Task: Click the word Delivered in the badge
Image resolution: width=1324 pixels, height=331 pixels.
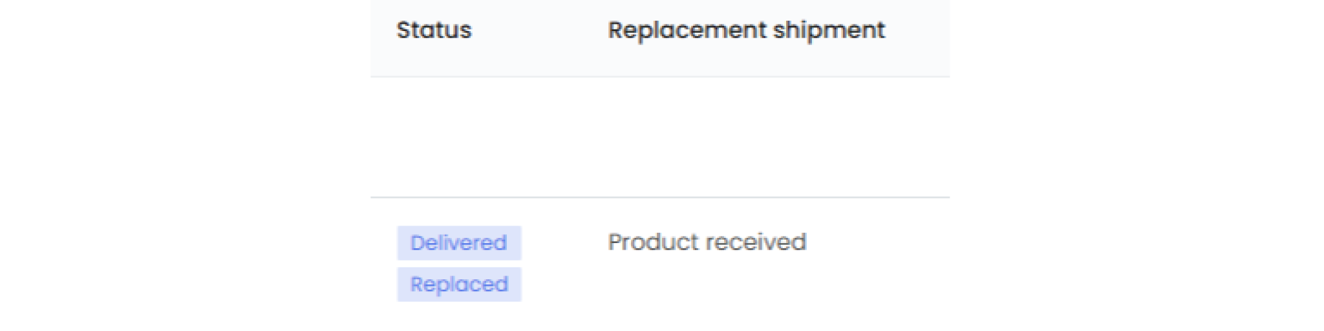Action: pos(458,243)
